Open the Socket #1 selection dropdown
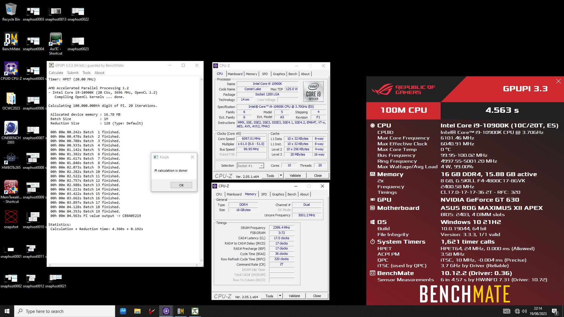564x317 pixels. click(250, 166)
